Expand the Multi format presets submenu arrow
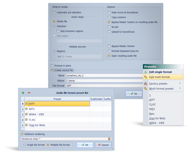Image resolution: width=194 pixels, height=158 pixels. 180,88
